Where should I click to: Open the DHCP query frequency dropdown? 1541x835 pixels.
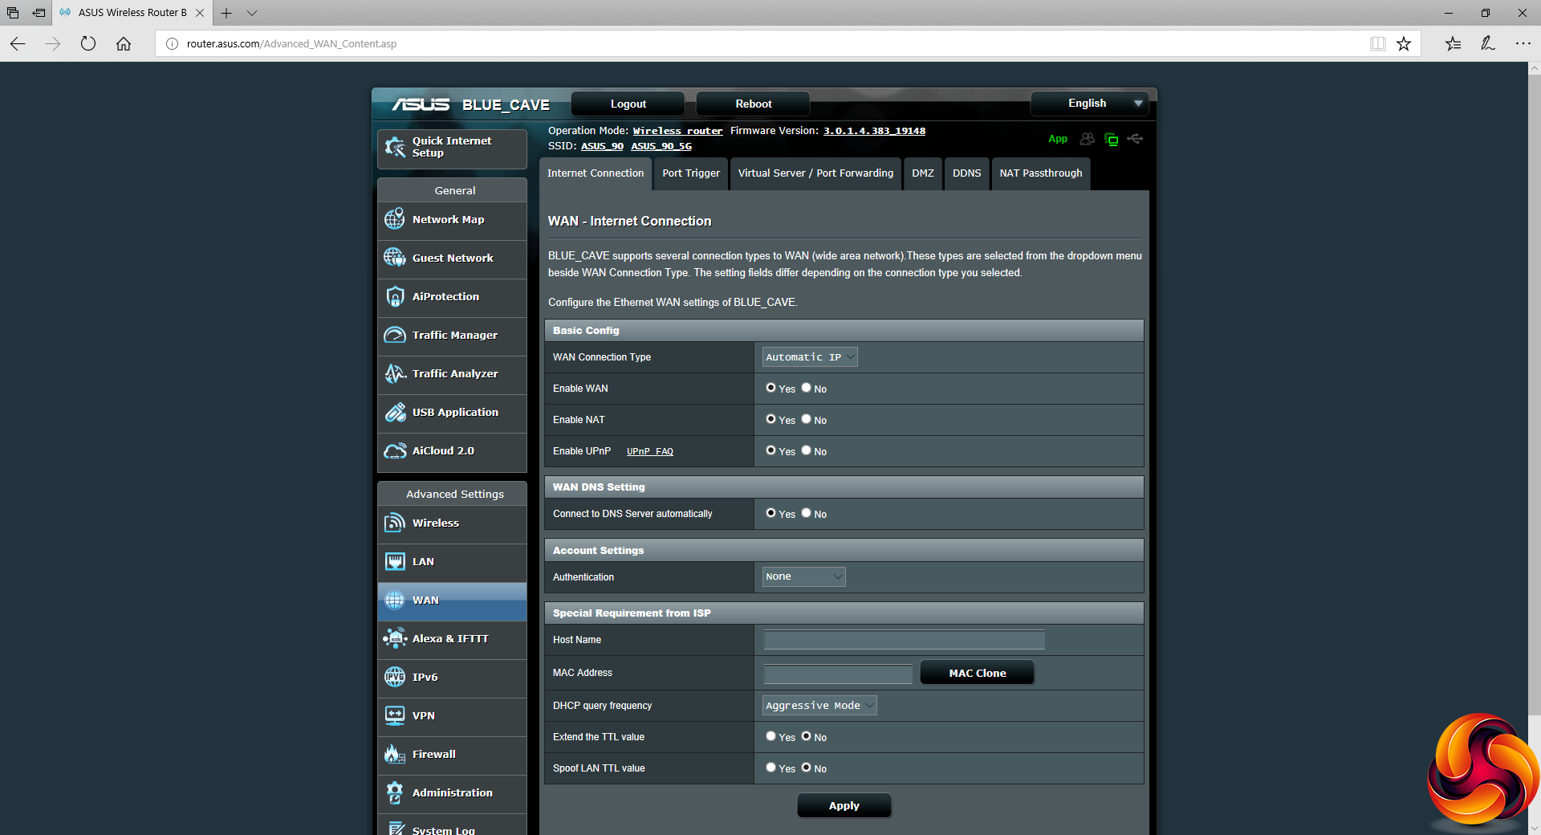819,706
